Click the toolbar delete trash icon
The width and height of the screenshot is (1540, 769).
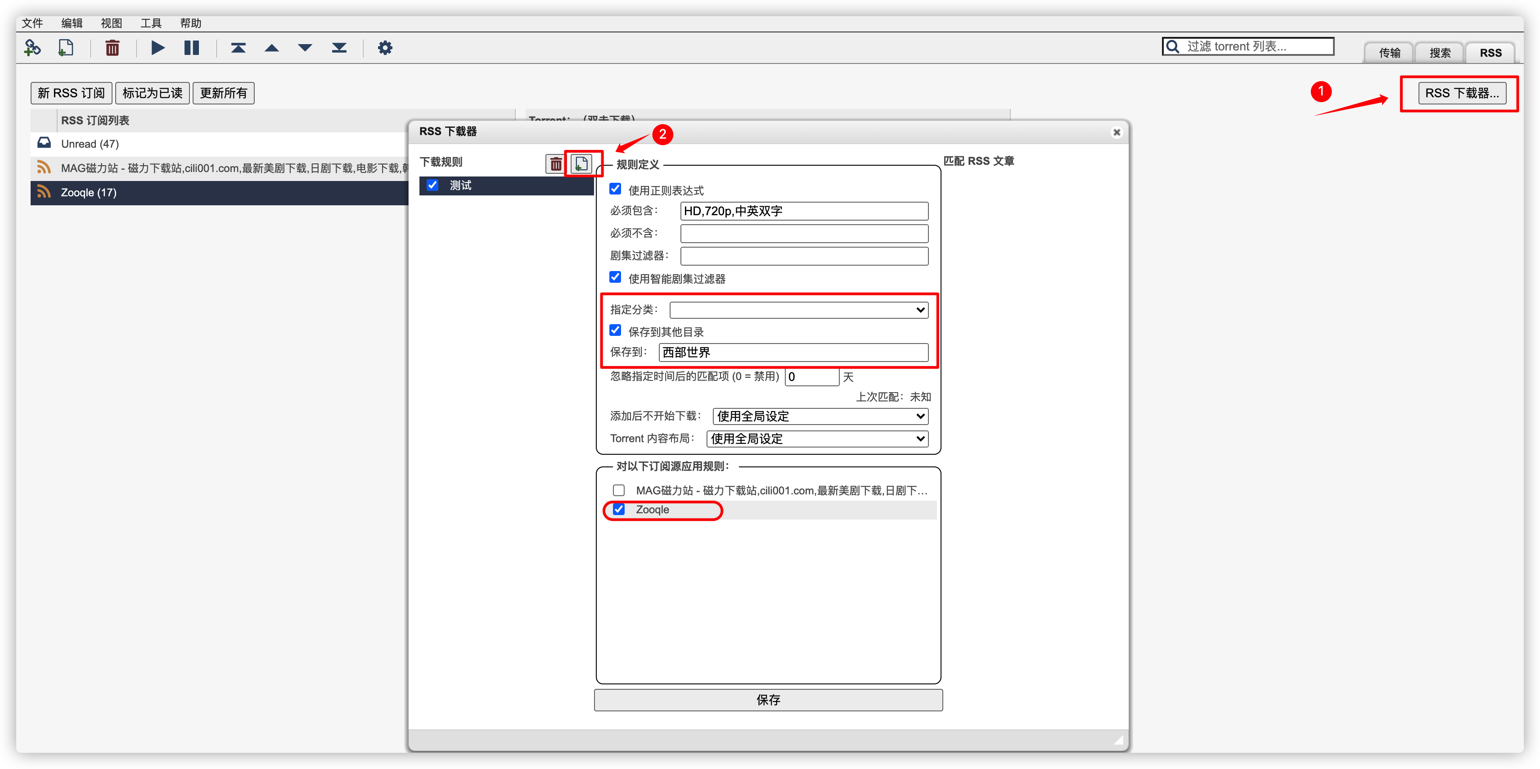pos(112,47)
